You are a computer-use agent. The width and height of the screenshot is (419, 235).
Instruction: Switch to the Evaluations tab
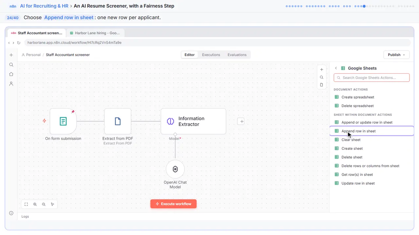point(237,55)
